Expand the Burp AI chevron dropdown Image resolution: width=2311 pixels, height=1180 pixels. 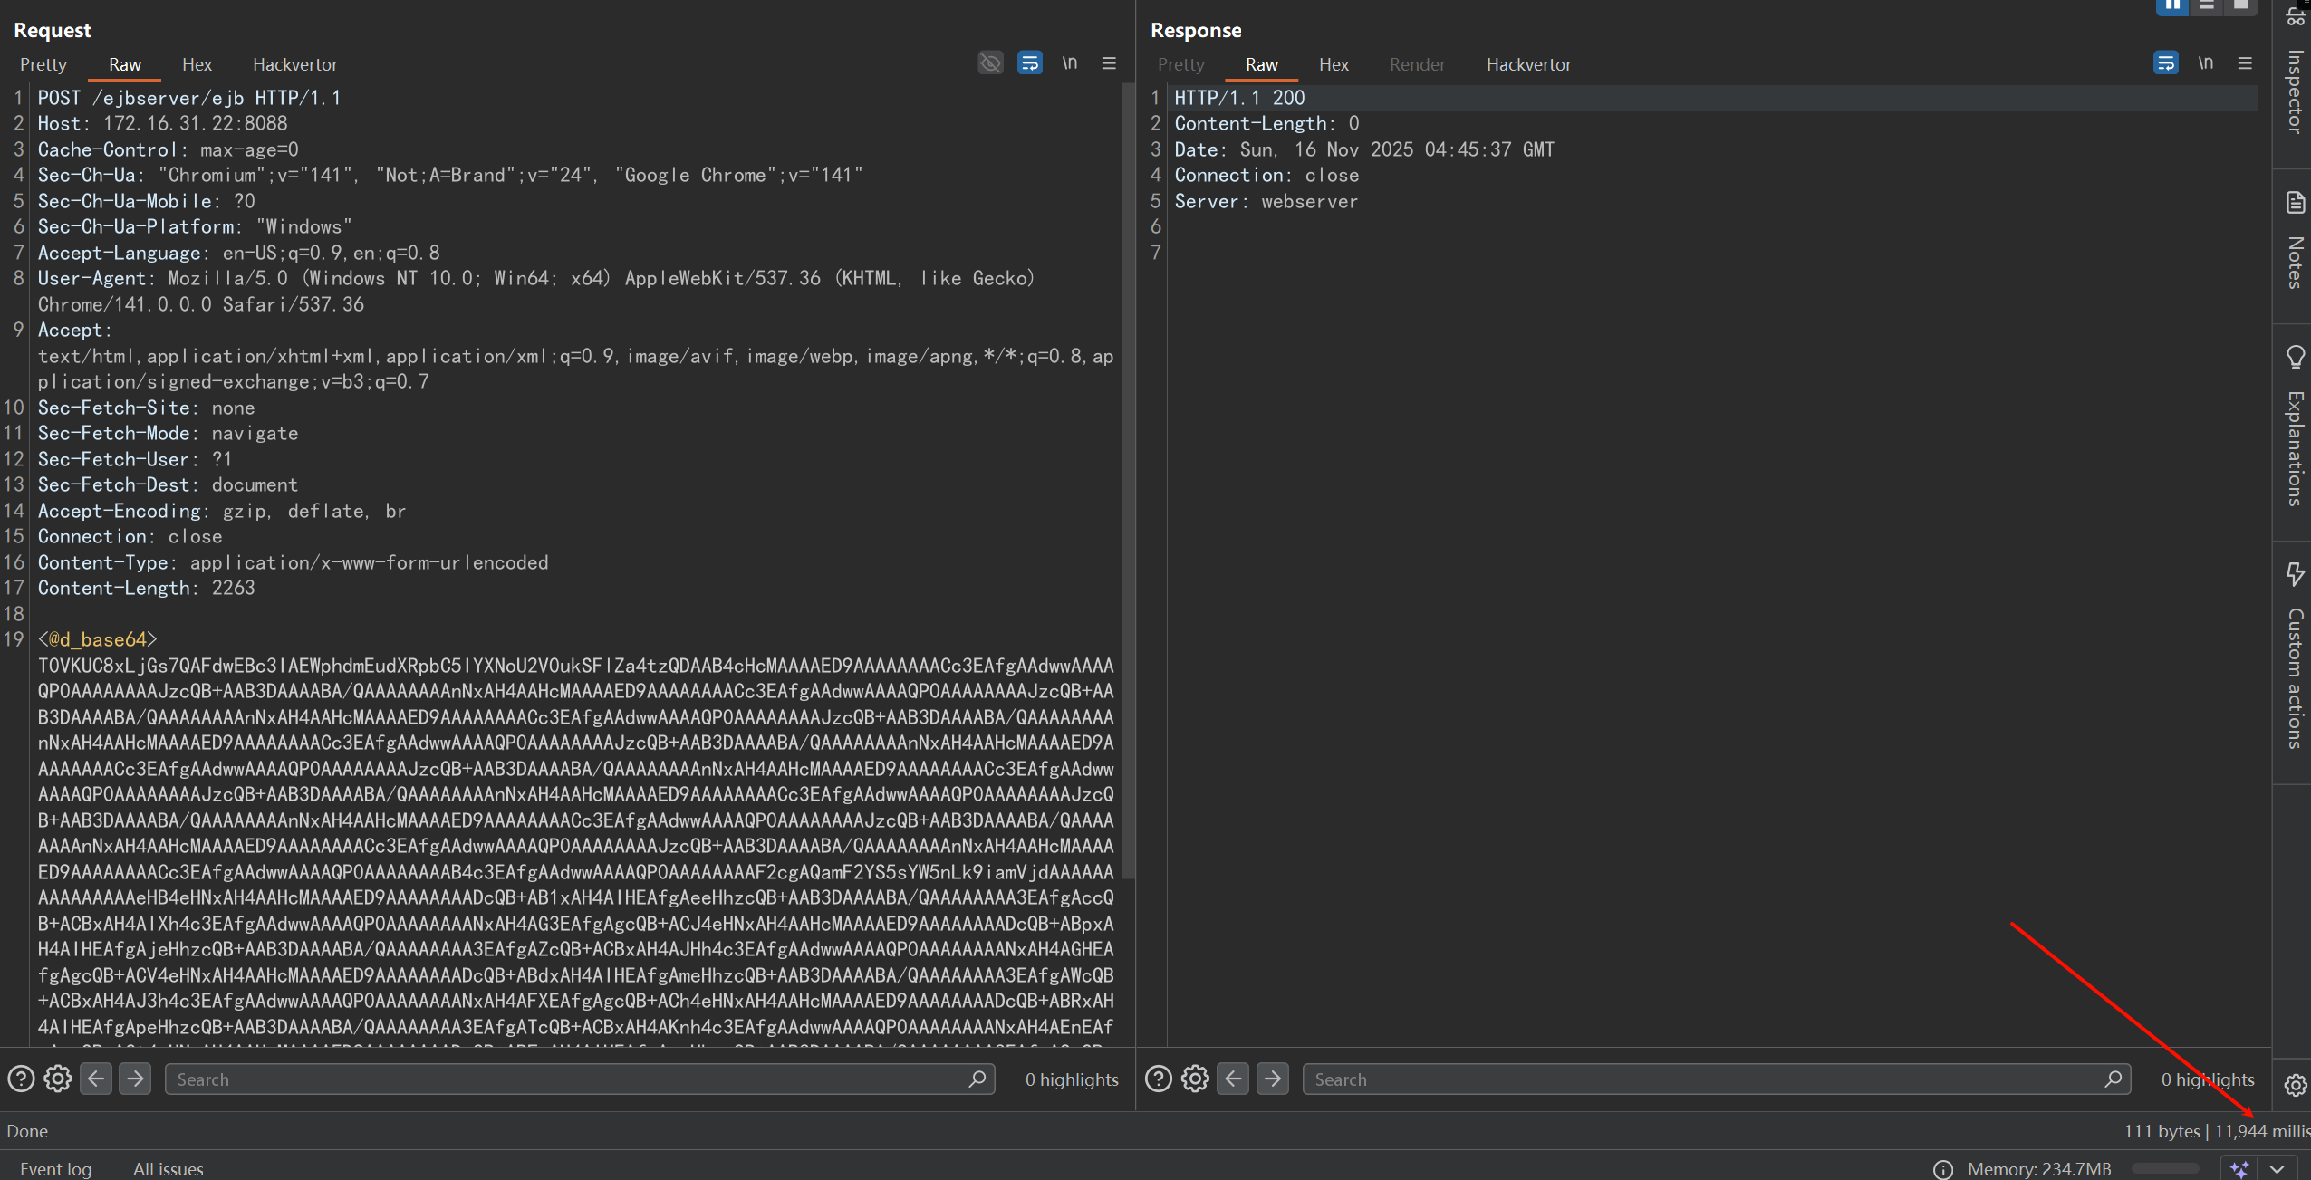(2277, 1169)
